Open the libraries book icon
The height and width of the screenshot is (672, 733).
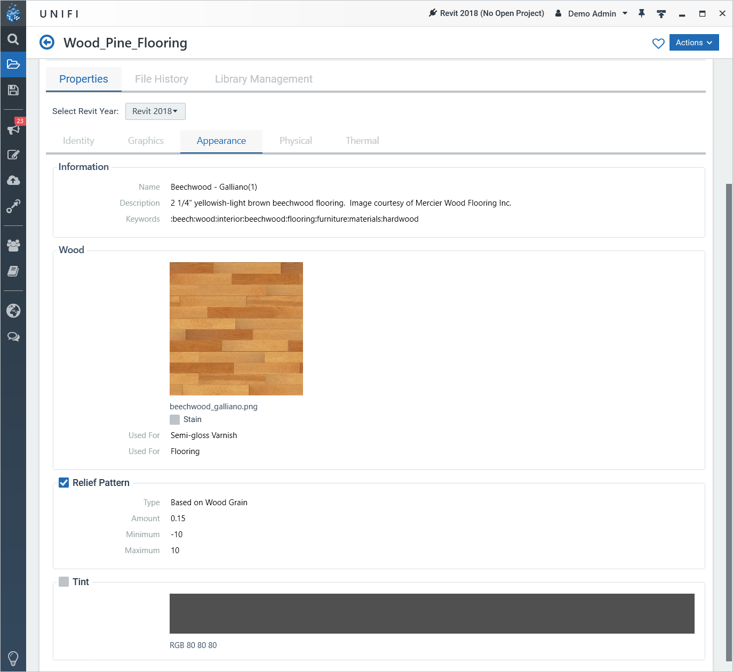[13, 271]
